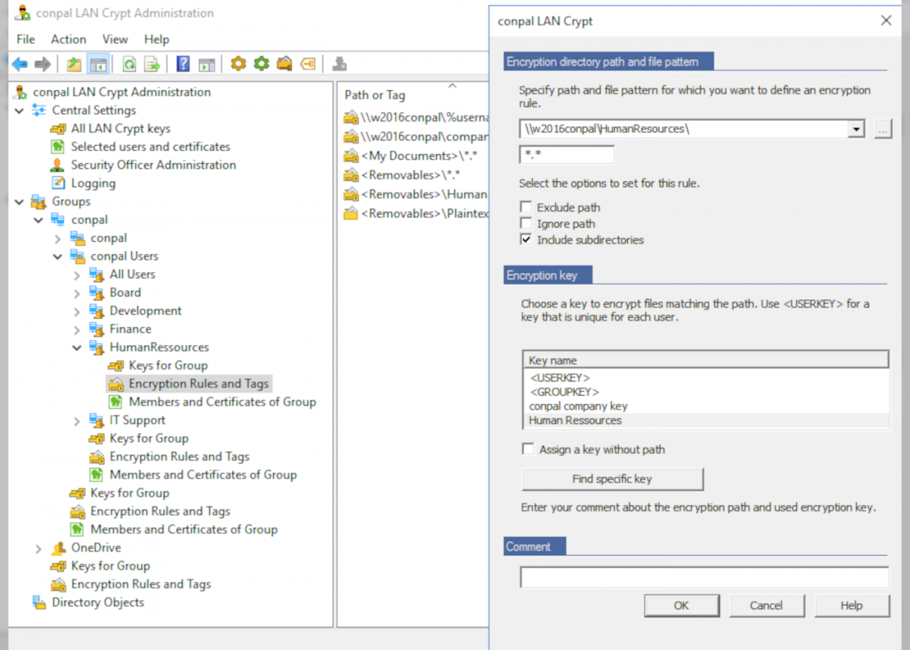
Task: Enable Assign a key without path
Action: coord(527,449)
